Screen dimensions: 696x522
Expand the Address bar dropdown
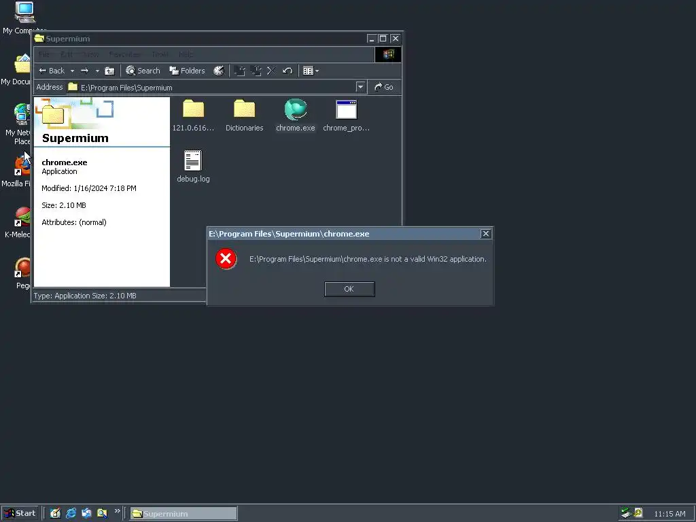(360, 87)
